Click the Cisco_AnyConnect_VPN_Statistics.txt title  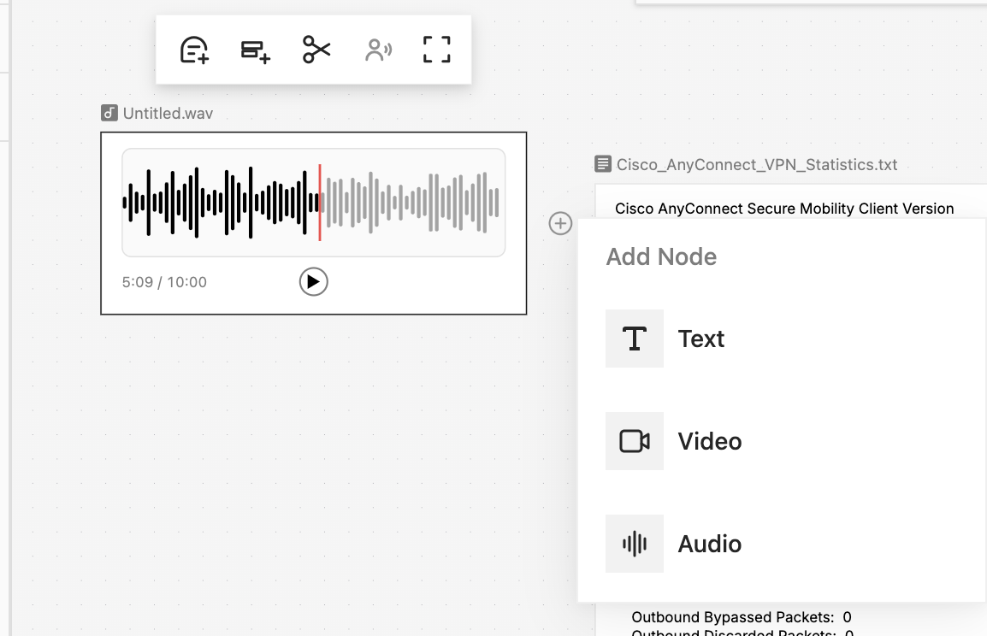[x=757, y=165]
